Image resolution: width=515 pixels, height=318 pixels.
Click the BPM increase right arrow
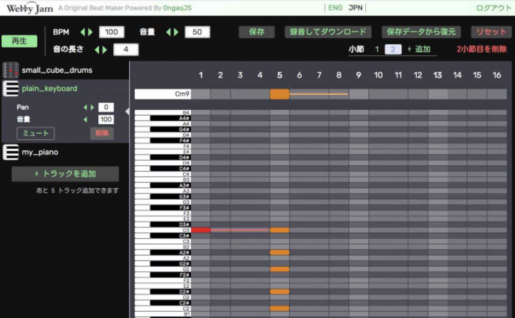pos(90,33)
